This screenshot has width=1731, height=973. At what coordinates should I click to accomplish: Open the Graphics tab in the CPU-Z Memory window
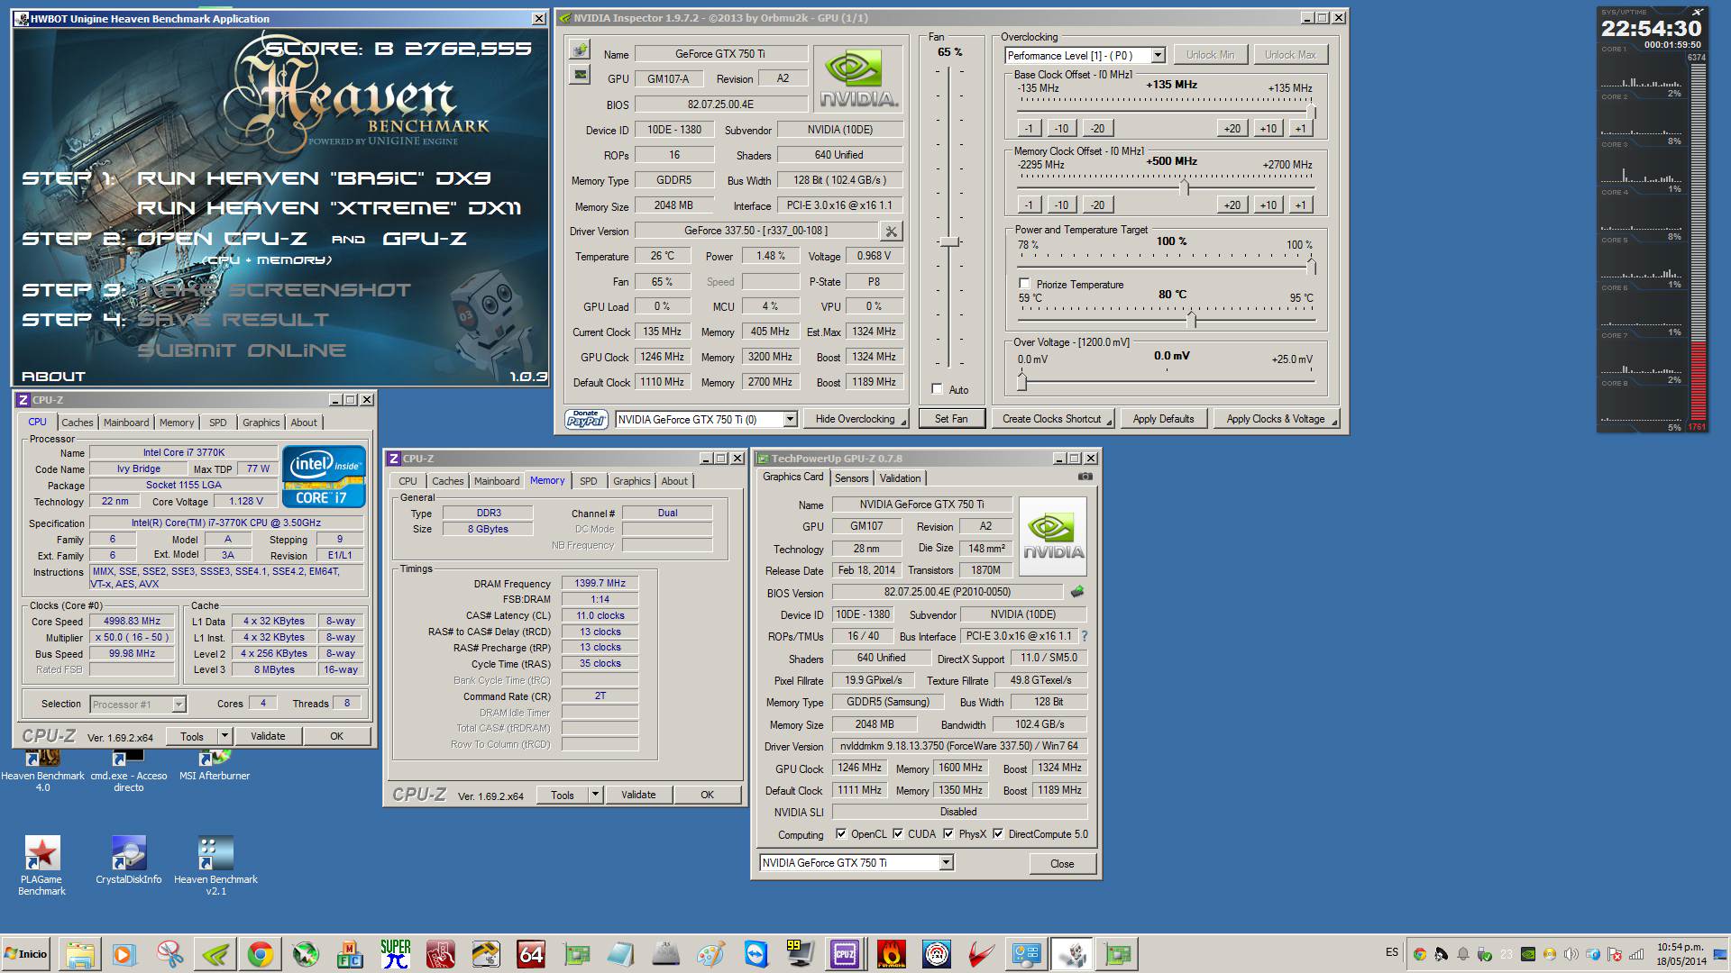click(x=631, y=481)
